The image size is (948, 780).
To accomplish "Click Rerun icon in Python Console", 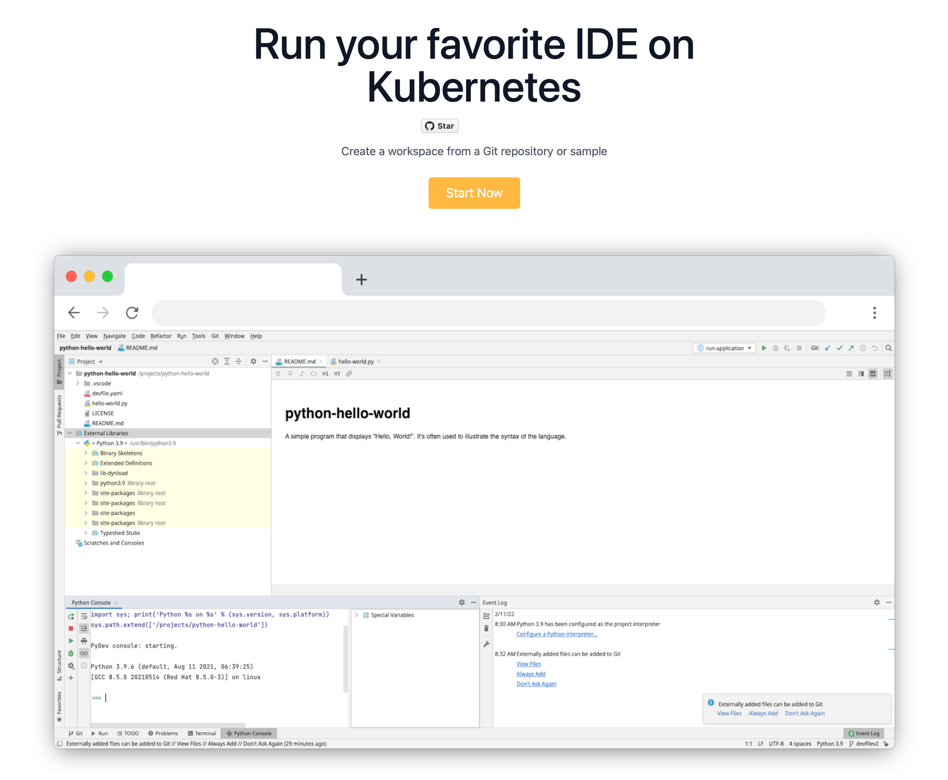I will tap(71, 617).
